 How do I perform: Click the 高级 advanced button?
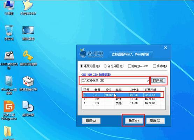click(91, 121)
